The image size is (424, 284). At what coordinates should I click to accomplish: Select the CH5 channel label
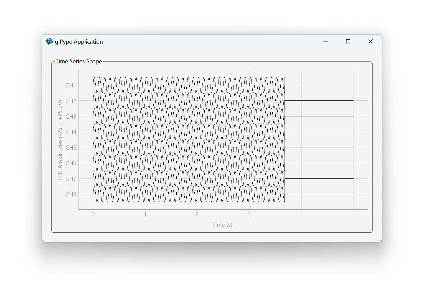coord(71,148)
